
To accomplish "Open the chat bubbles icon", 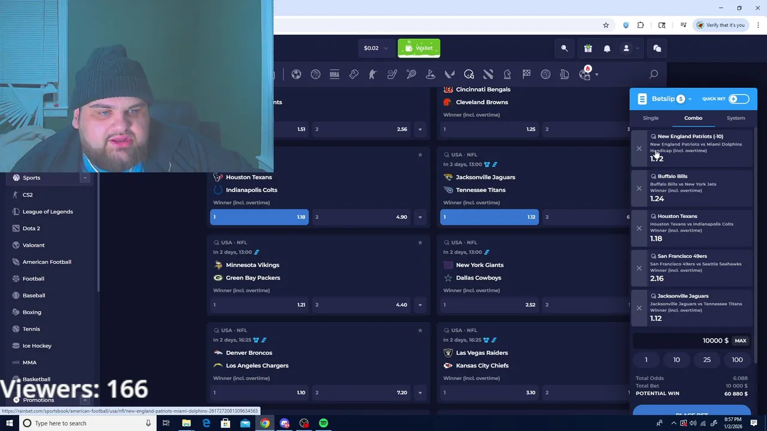I will 657,48.
